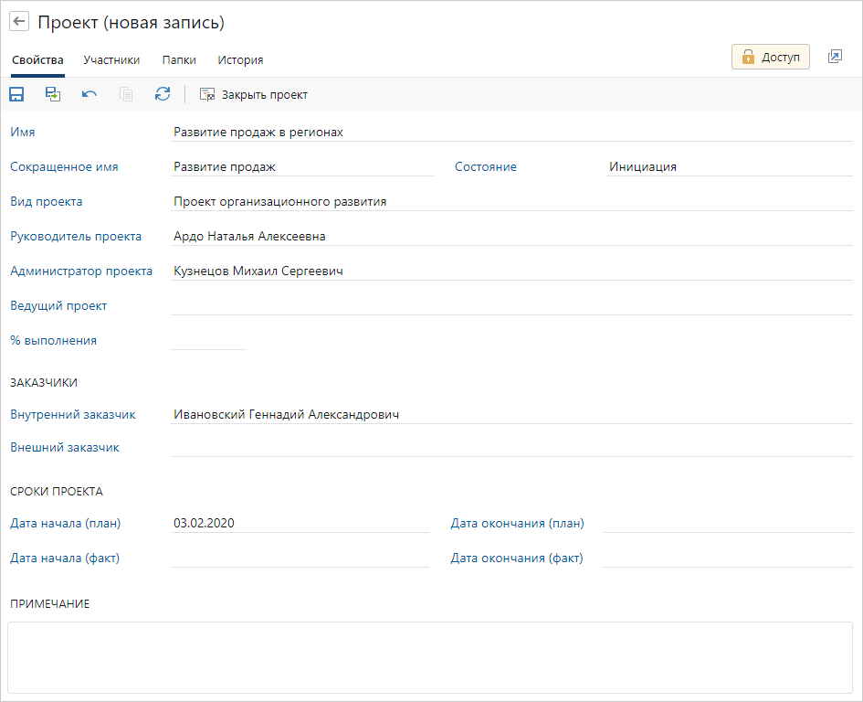Click the Закрыть проект button

(254, 94)
